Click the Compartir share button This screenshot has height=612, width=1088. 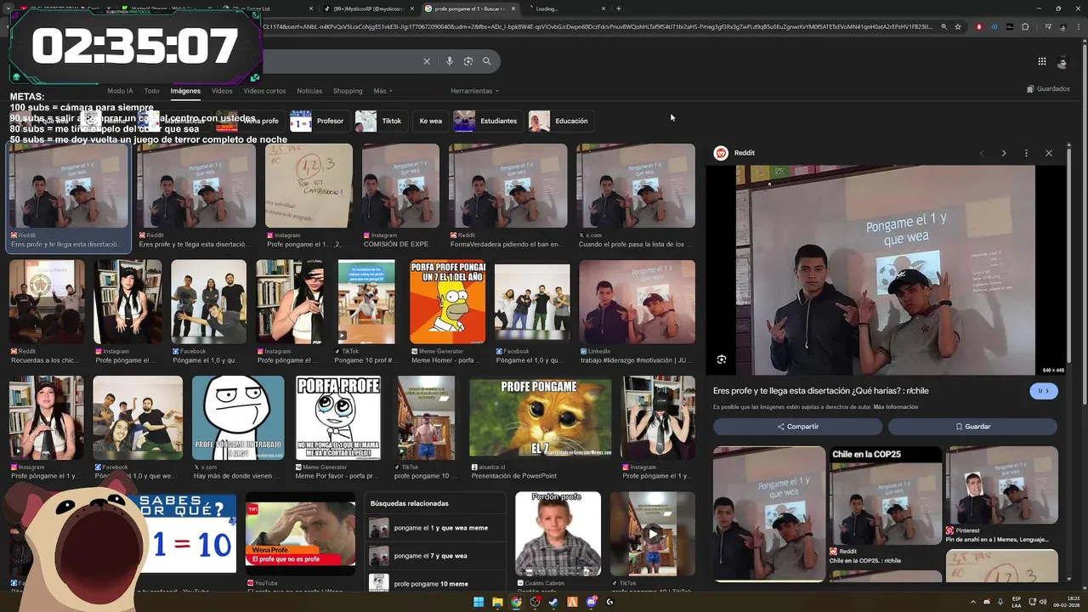(x=798, y=427)
